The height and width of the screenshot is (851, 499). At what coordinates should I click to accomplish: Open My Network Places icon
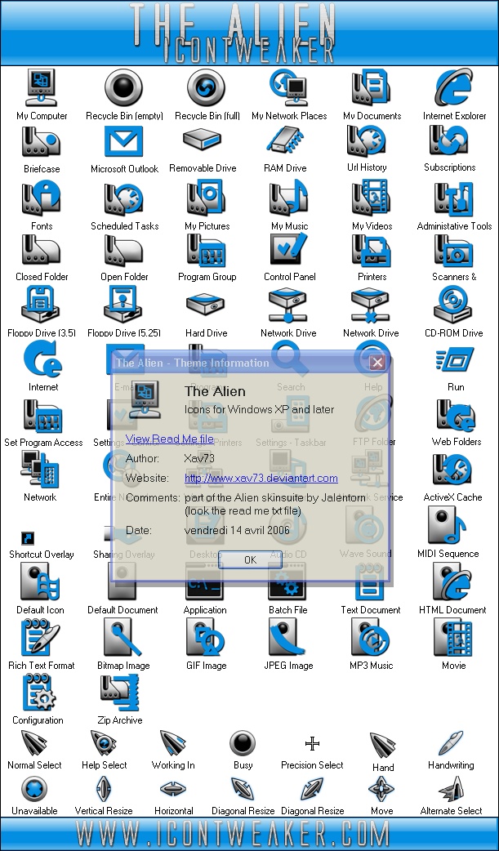[289, 87]
